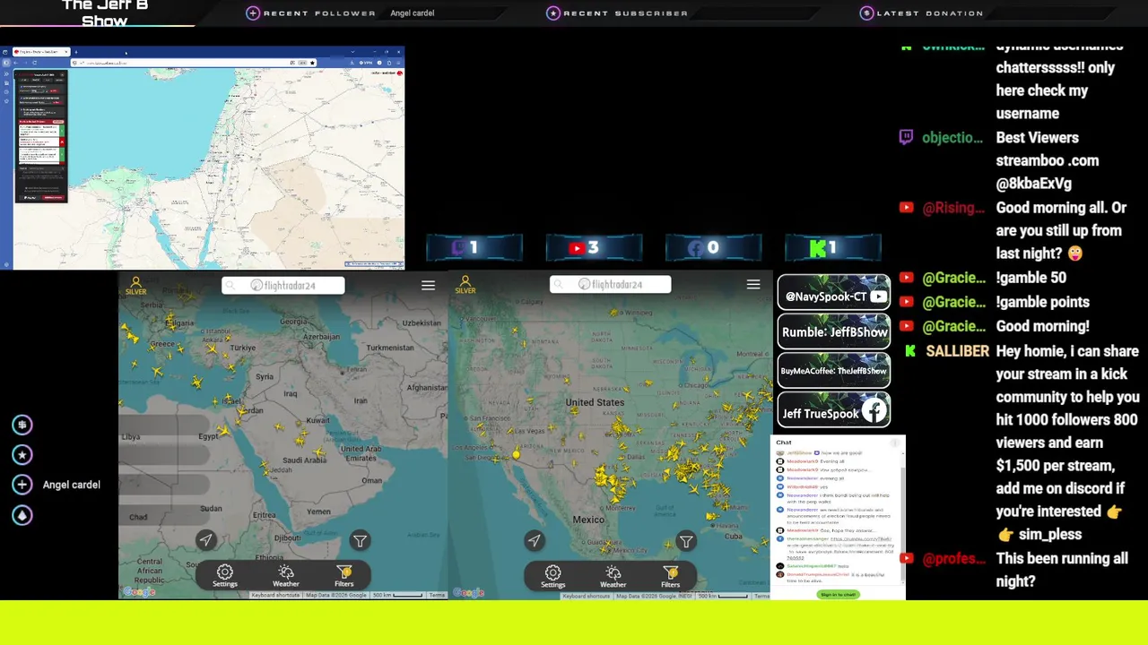Screen dimensions: 1148x645
Task: Click the yellow airport marker near Arizona
Action: tap(516, 454)
